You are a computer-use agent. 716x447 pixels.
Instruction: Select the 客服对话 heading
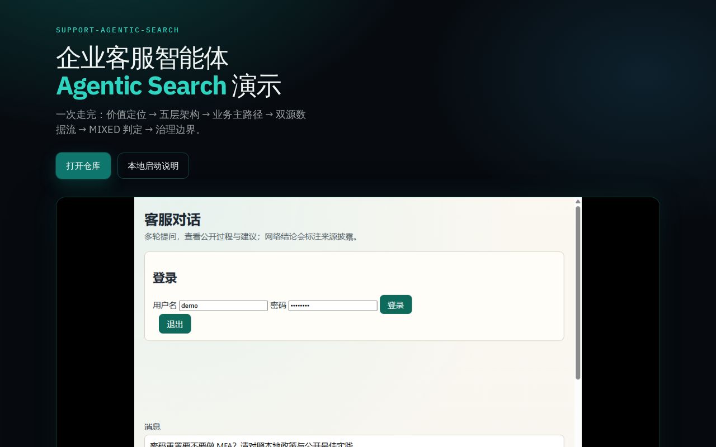[172, 220]
